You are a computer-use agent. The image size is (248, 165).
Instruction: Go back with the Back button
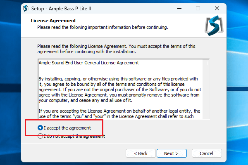[141, 153]
